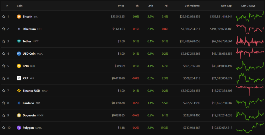Click the XRP logo icon
The height and width of the screenshot is (135, 265).
19,78
